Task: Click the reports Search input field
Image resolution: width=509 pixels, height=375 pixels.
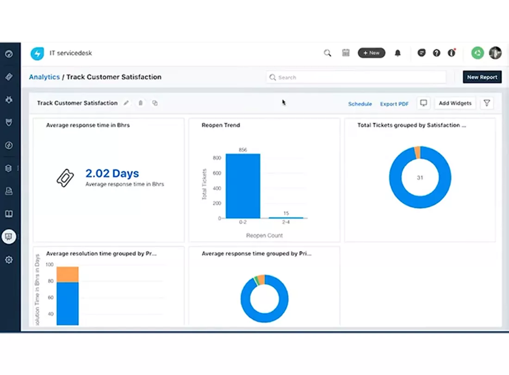Action: (x=356, y=77)
